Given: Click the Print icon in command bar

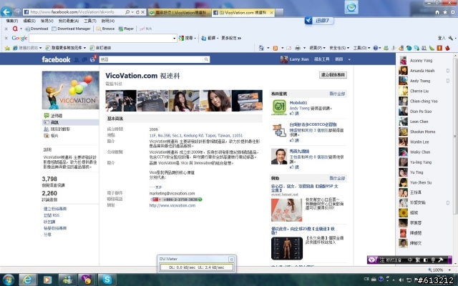Looking at the screenshot, I should [298, 48].
